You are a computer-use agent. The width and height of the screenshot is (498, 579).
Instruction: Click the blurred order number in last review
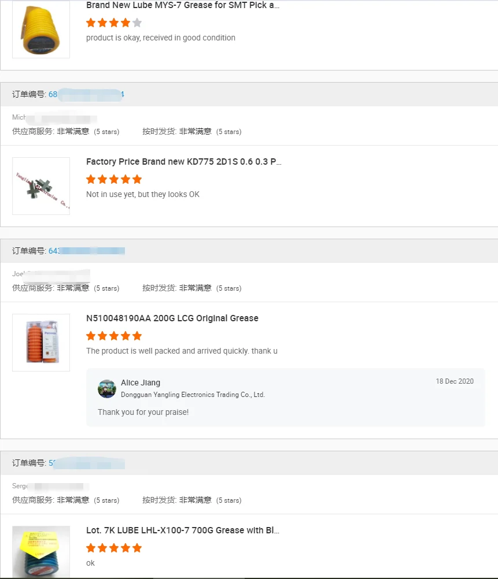tap(86, 463)
